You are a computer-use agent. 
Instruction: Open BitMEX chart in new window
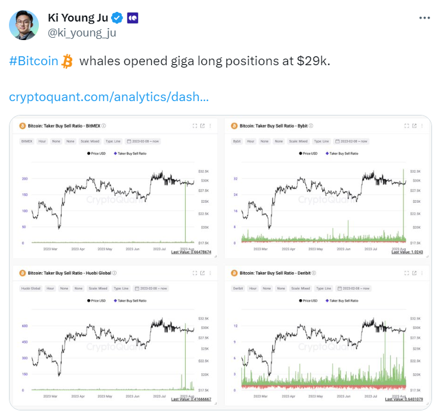tap(203, 126)
